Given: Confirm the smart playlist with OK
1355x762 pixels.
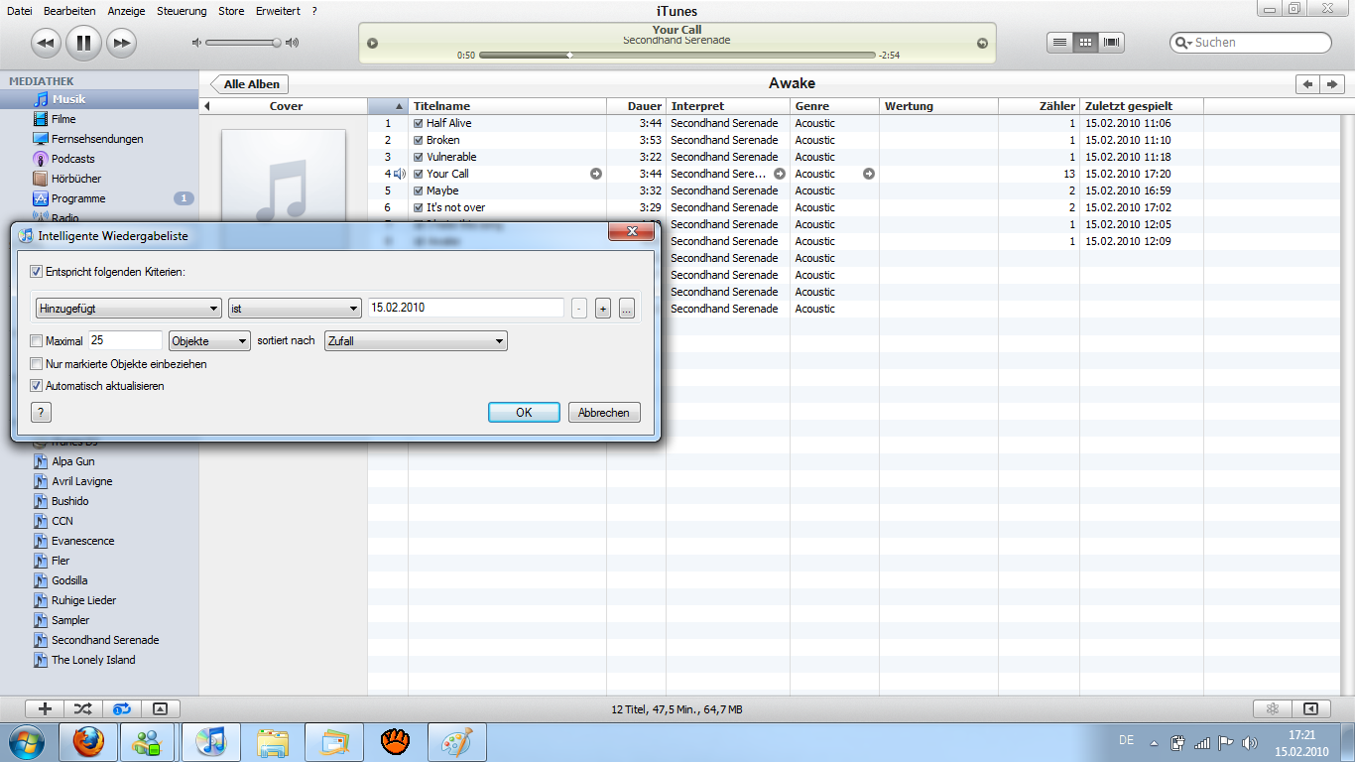Looking at the screenshot, I should (x=524, y=413).
